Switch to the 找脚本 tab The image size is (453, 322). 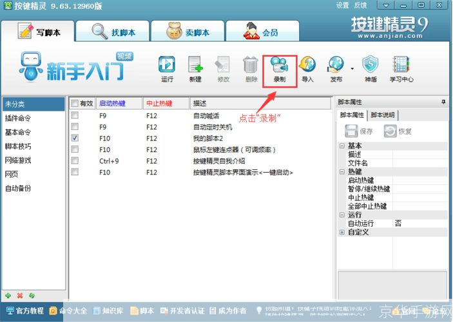tap(113, 31)
